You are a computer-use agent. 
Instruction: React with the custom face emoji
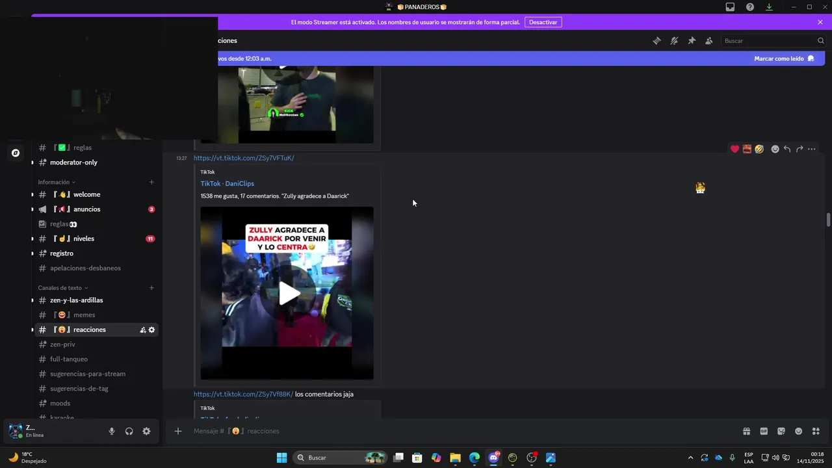747,149
